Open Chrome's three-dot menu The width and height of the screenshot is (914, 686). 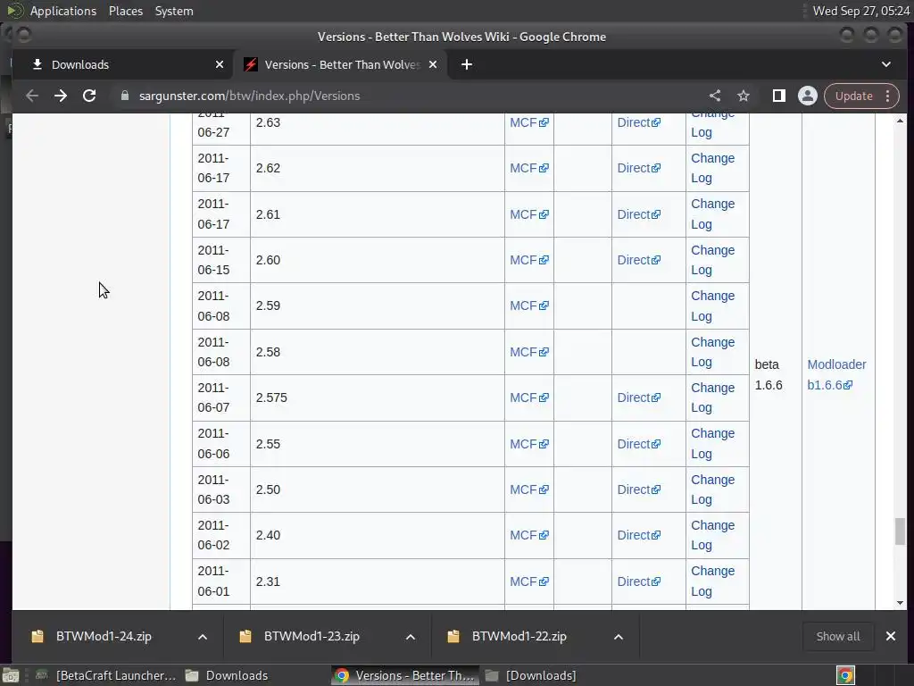888,96
